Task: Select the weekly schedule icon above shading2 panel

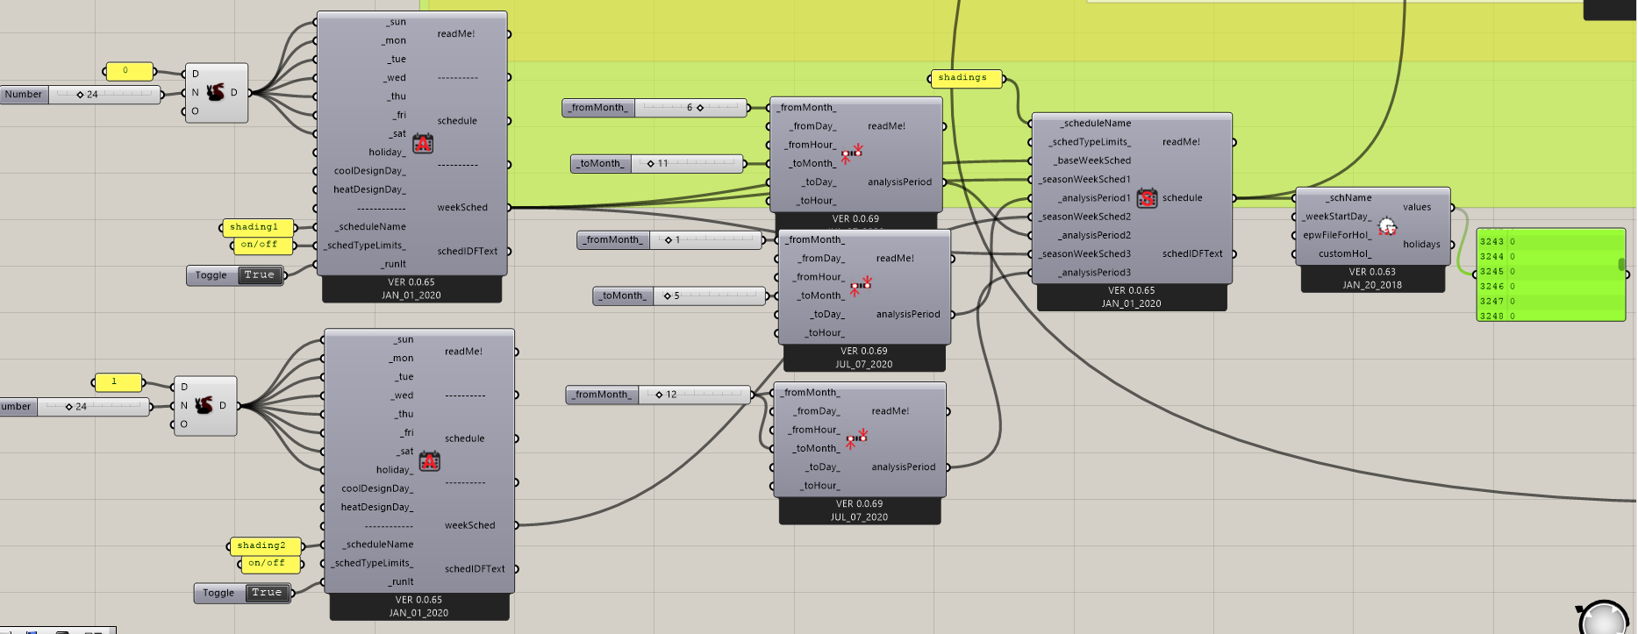Action: click(430, 461)
